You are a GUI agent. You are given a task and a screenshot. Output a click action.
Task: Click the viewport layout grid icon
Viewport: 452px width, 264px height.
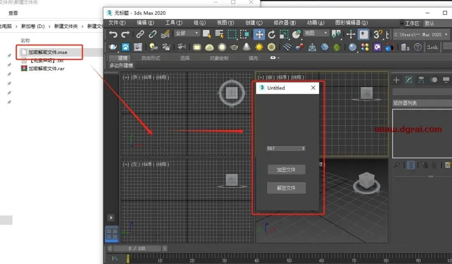(112, 234)
